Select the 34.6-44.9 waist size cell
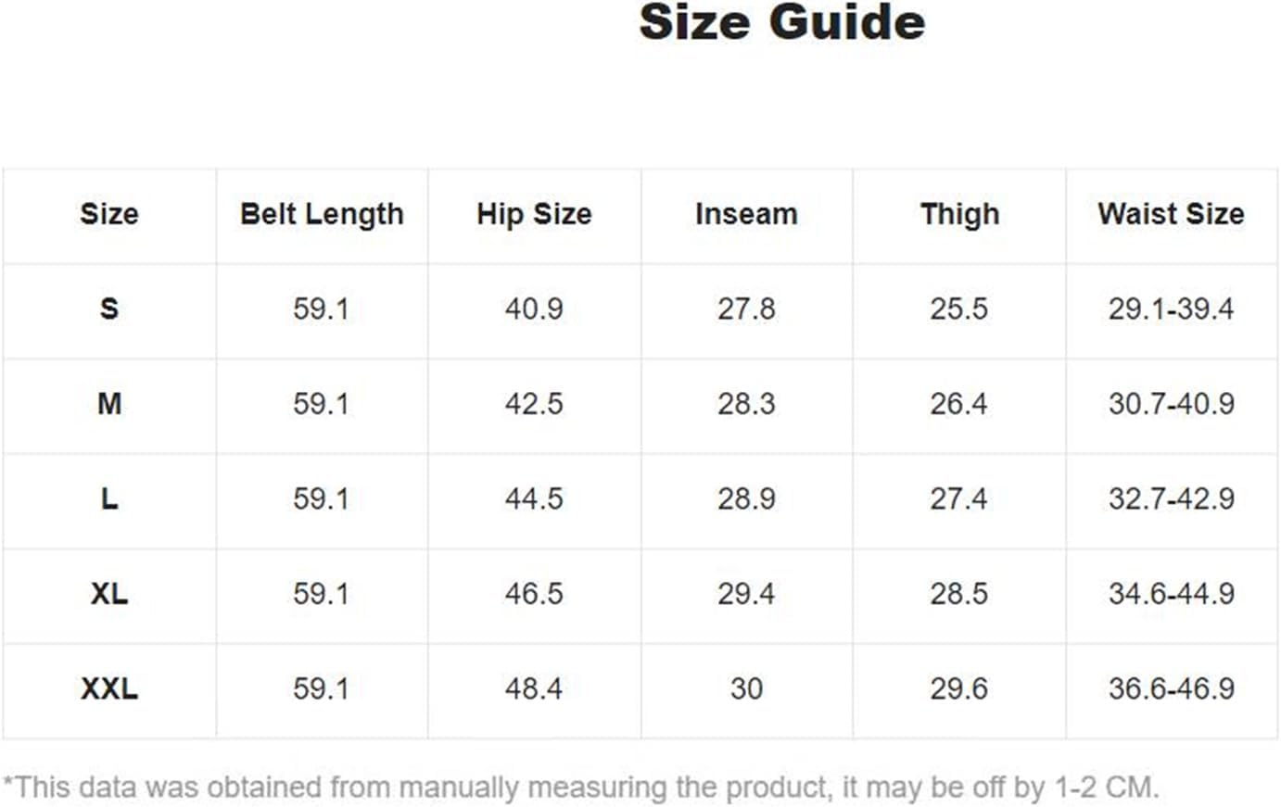 click(1172, 594)
